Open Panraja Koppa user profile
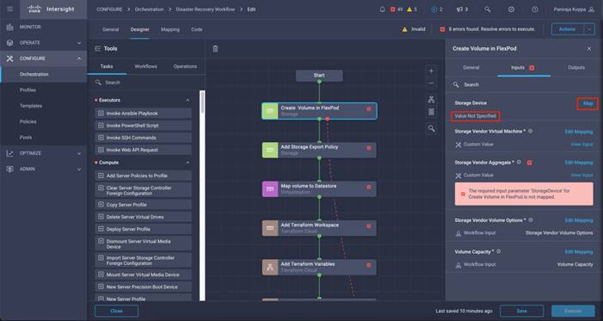603x321 pixels. pyautogui.click(x=574, y=9)
